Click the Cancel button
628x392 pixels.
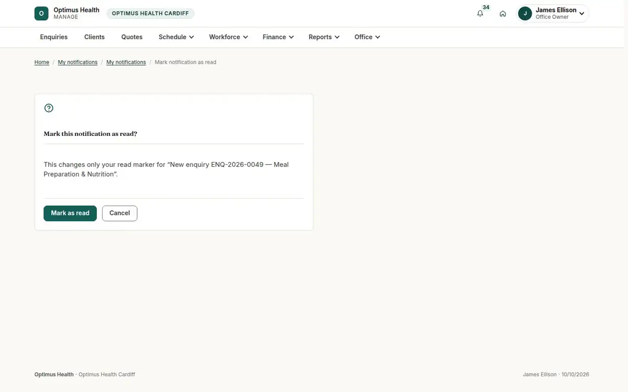119,213
